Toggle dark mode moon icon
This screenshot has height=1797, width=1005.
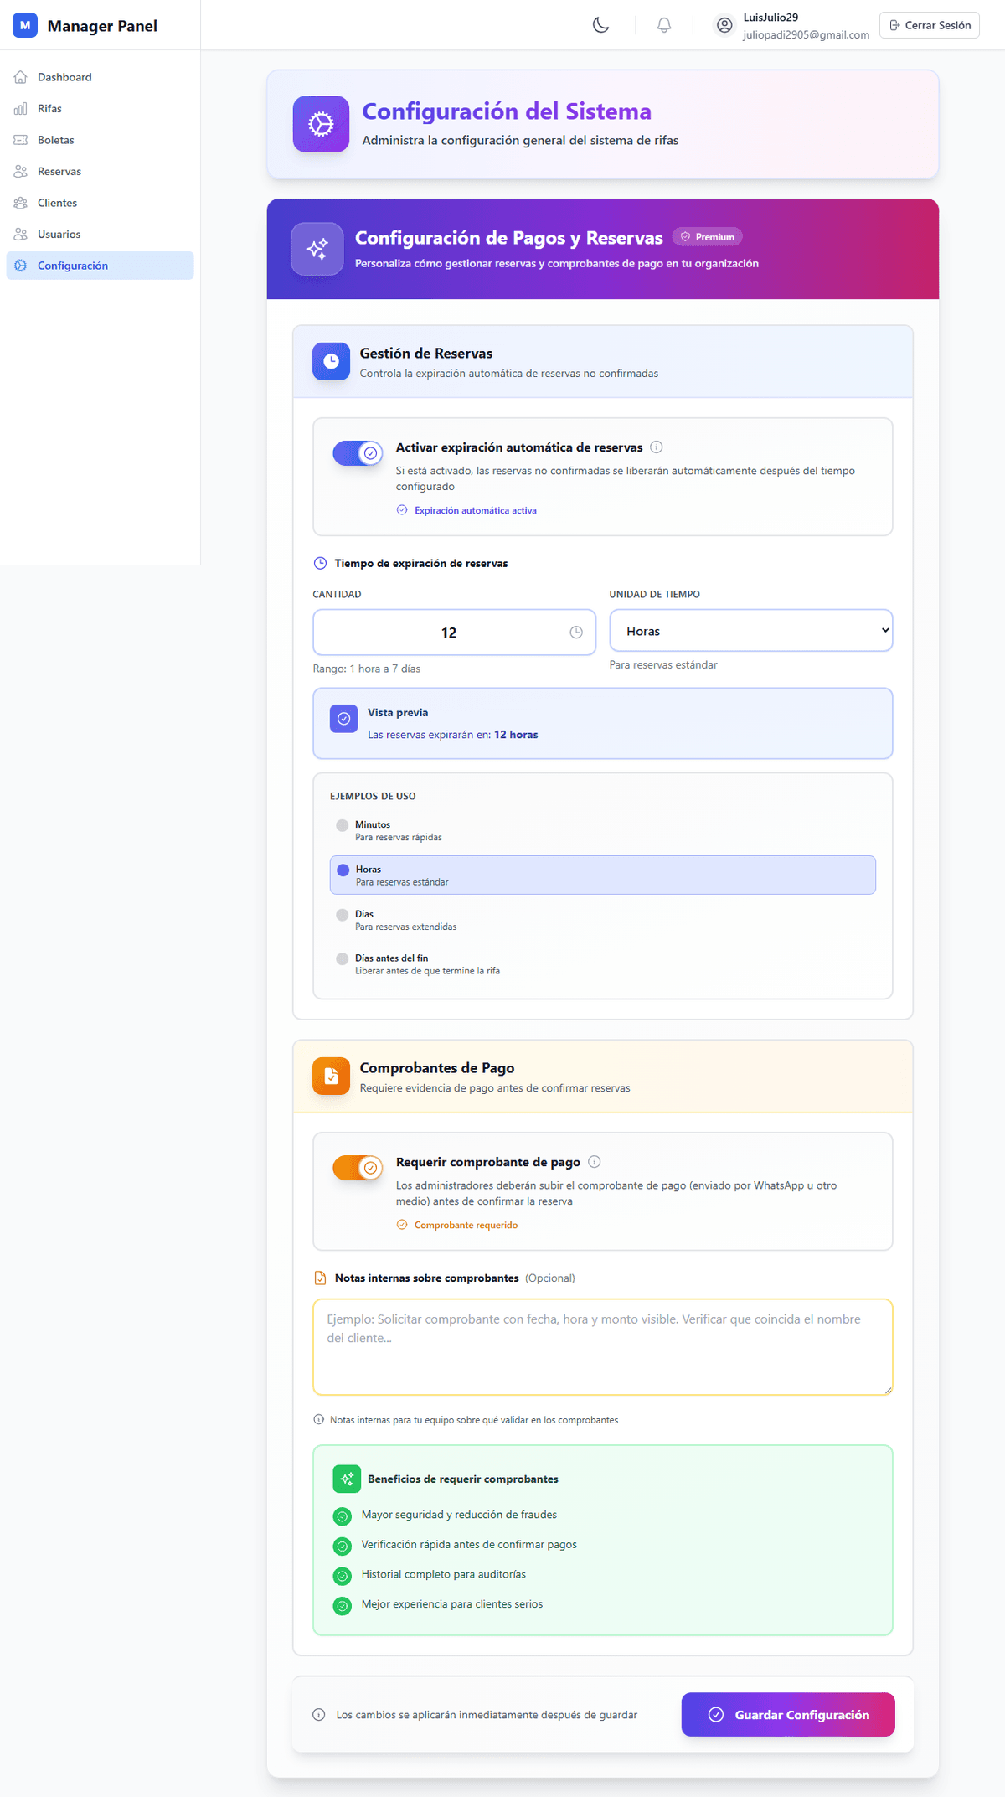(x=600, y=25)
